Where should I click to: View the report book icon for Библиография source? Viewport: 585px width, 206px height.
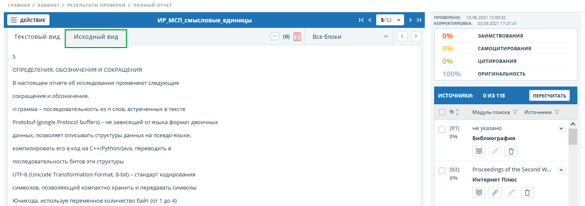479,151
